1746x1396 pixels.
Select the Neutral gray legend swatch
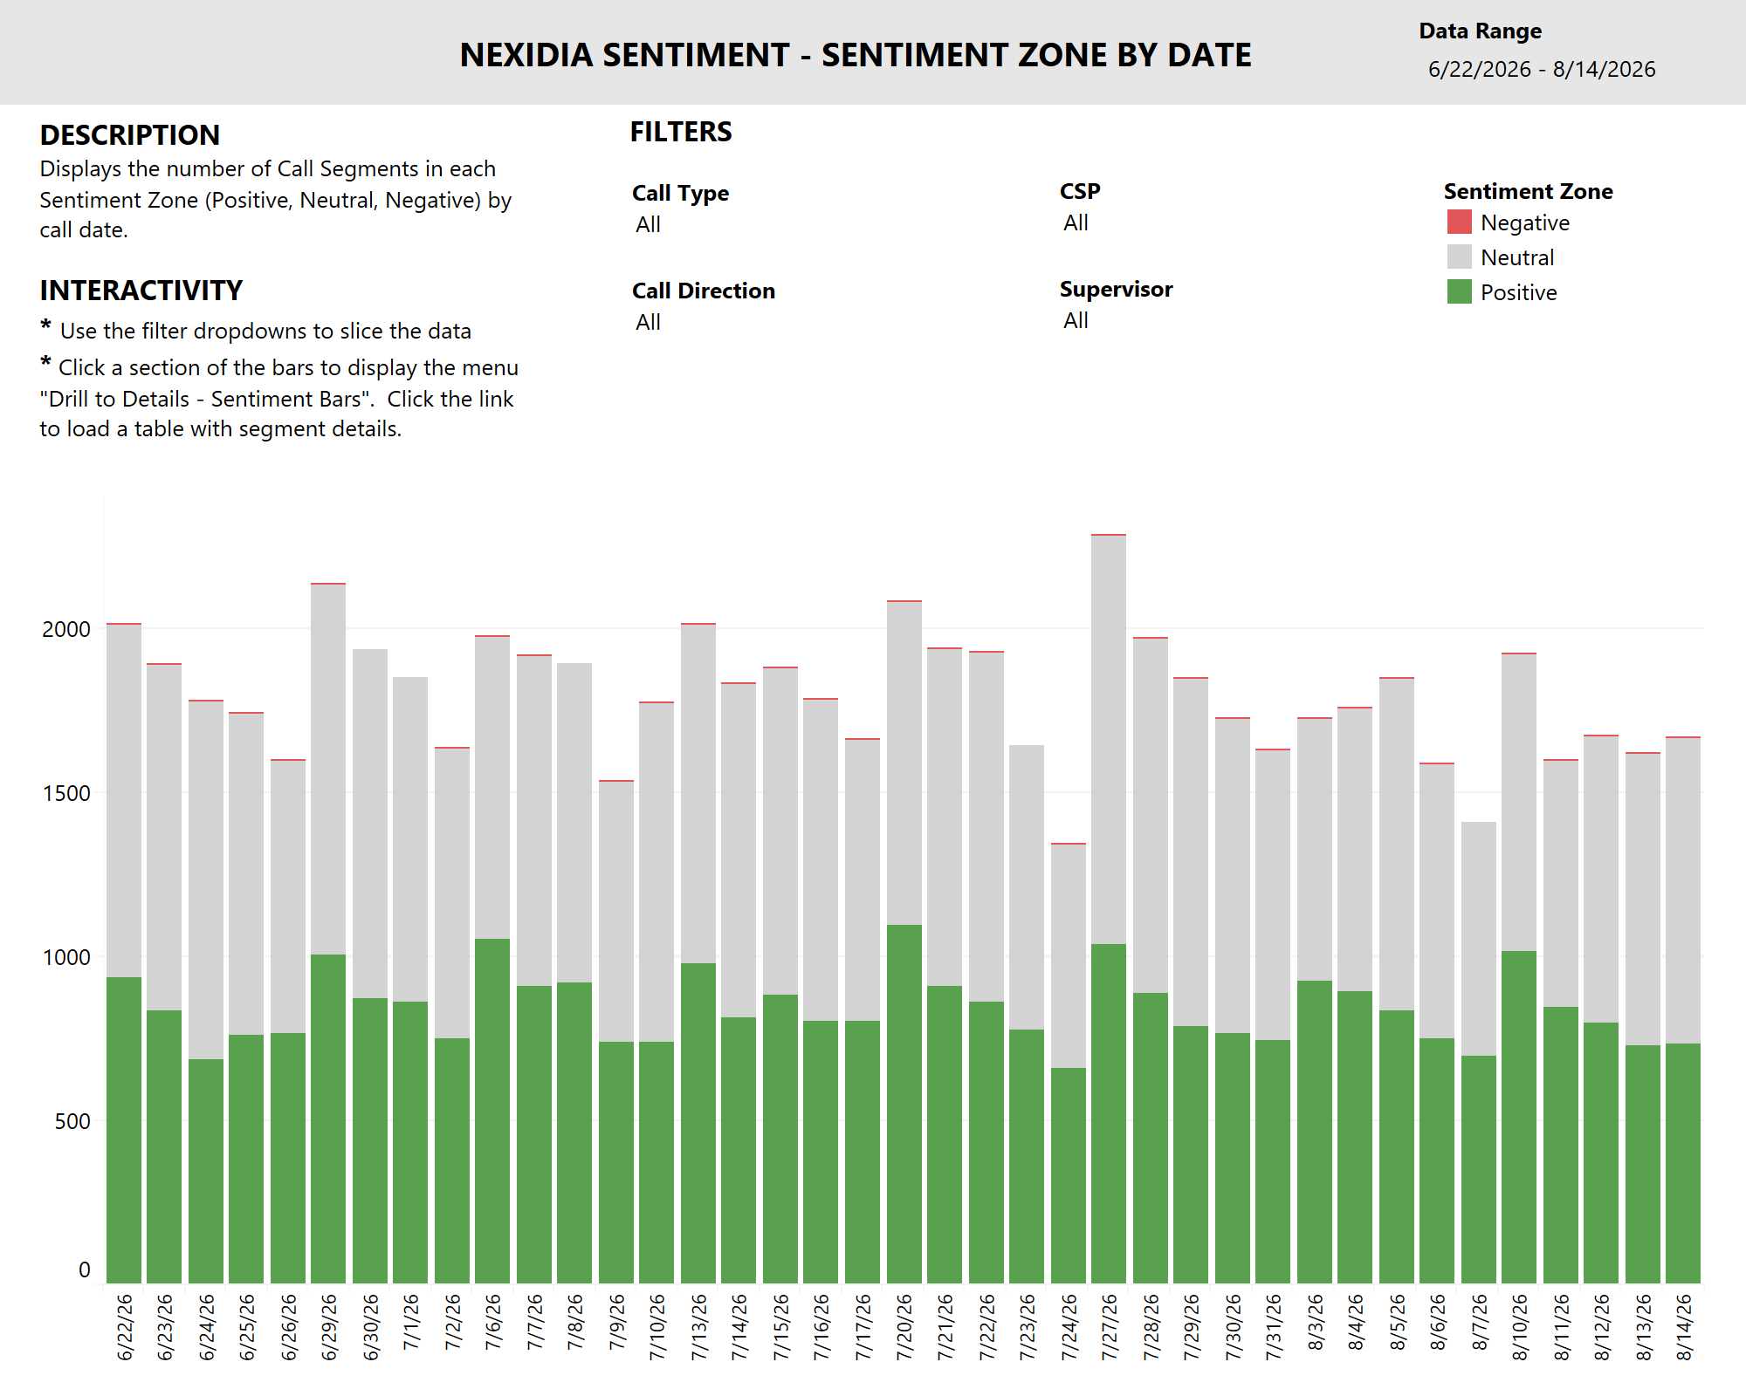click(x=1459, y=257)
